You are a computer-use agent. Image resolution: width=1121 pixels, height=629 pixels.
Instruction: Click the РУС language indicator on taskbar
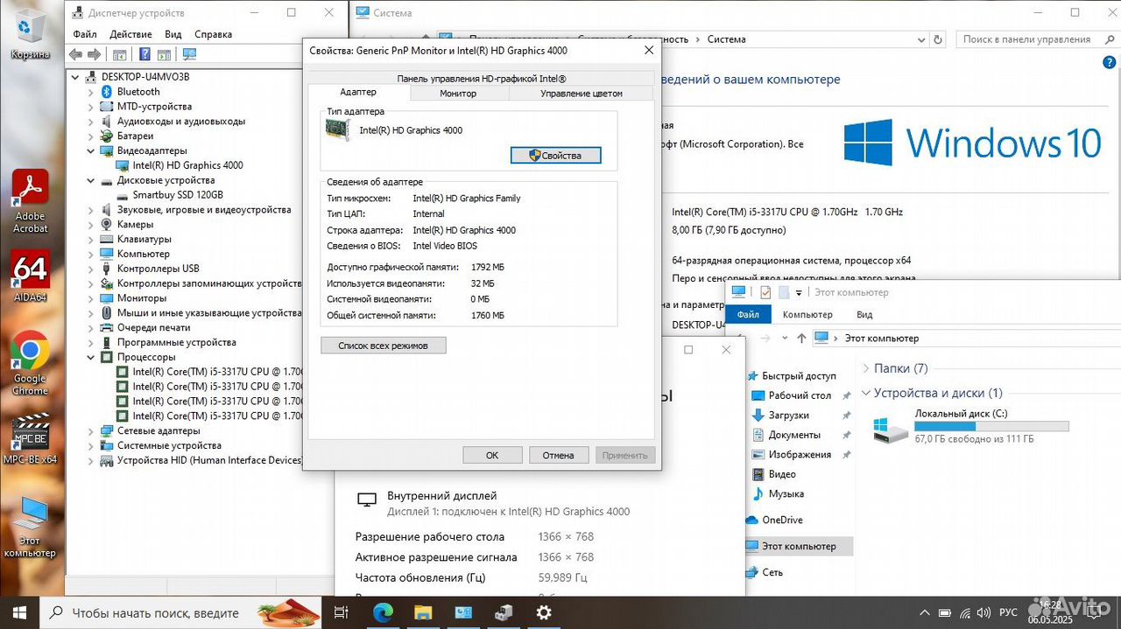click(1009, 612)
